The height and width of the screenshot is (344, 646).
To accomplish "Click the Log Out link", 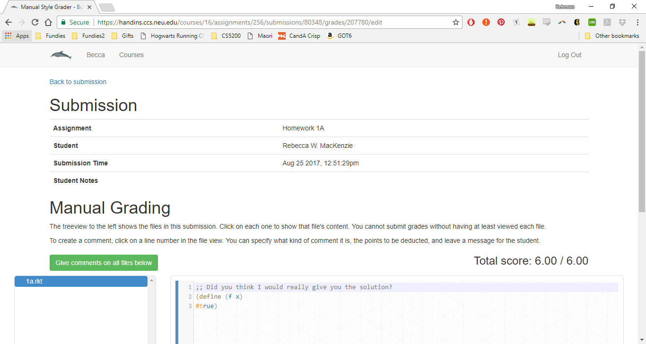I will 569,55.
